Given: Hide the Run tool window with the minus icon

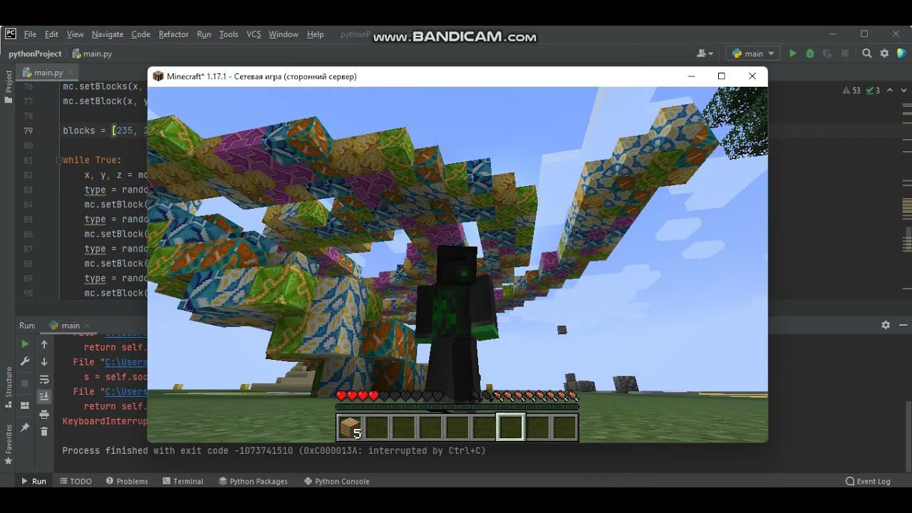Looking at the screenshot, I should [x=902, y=325].
